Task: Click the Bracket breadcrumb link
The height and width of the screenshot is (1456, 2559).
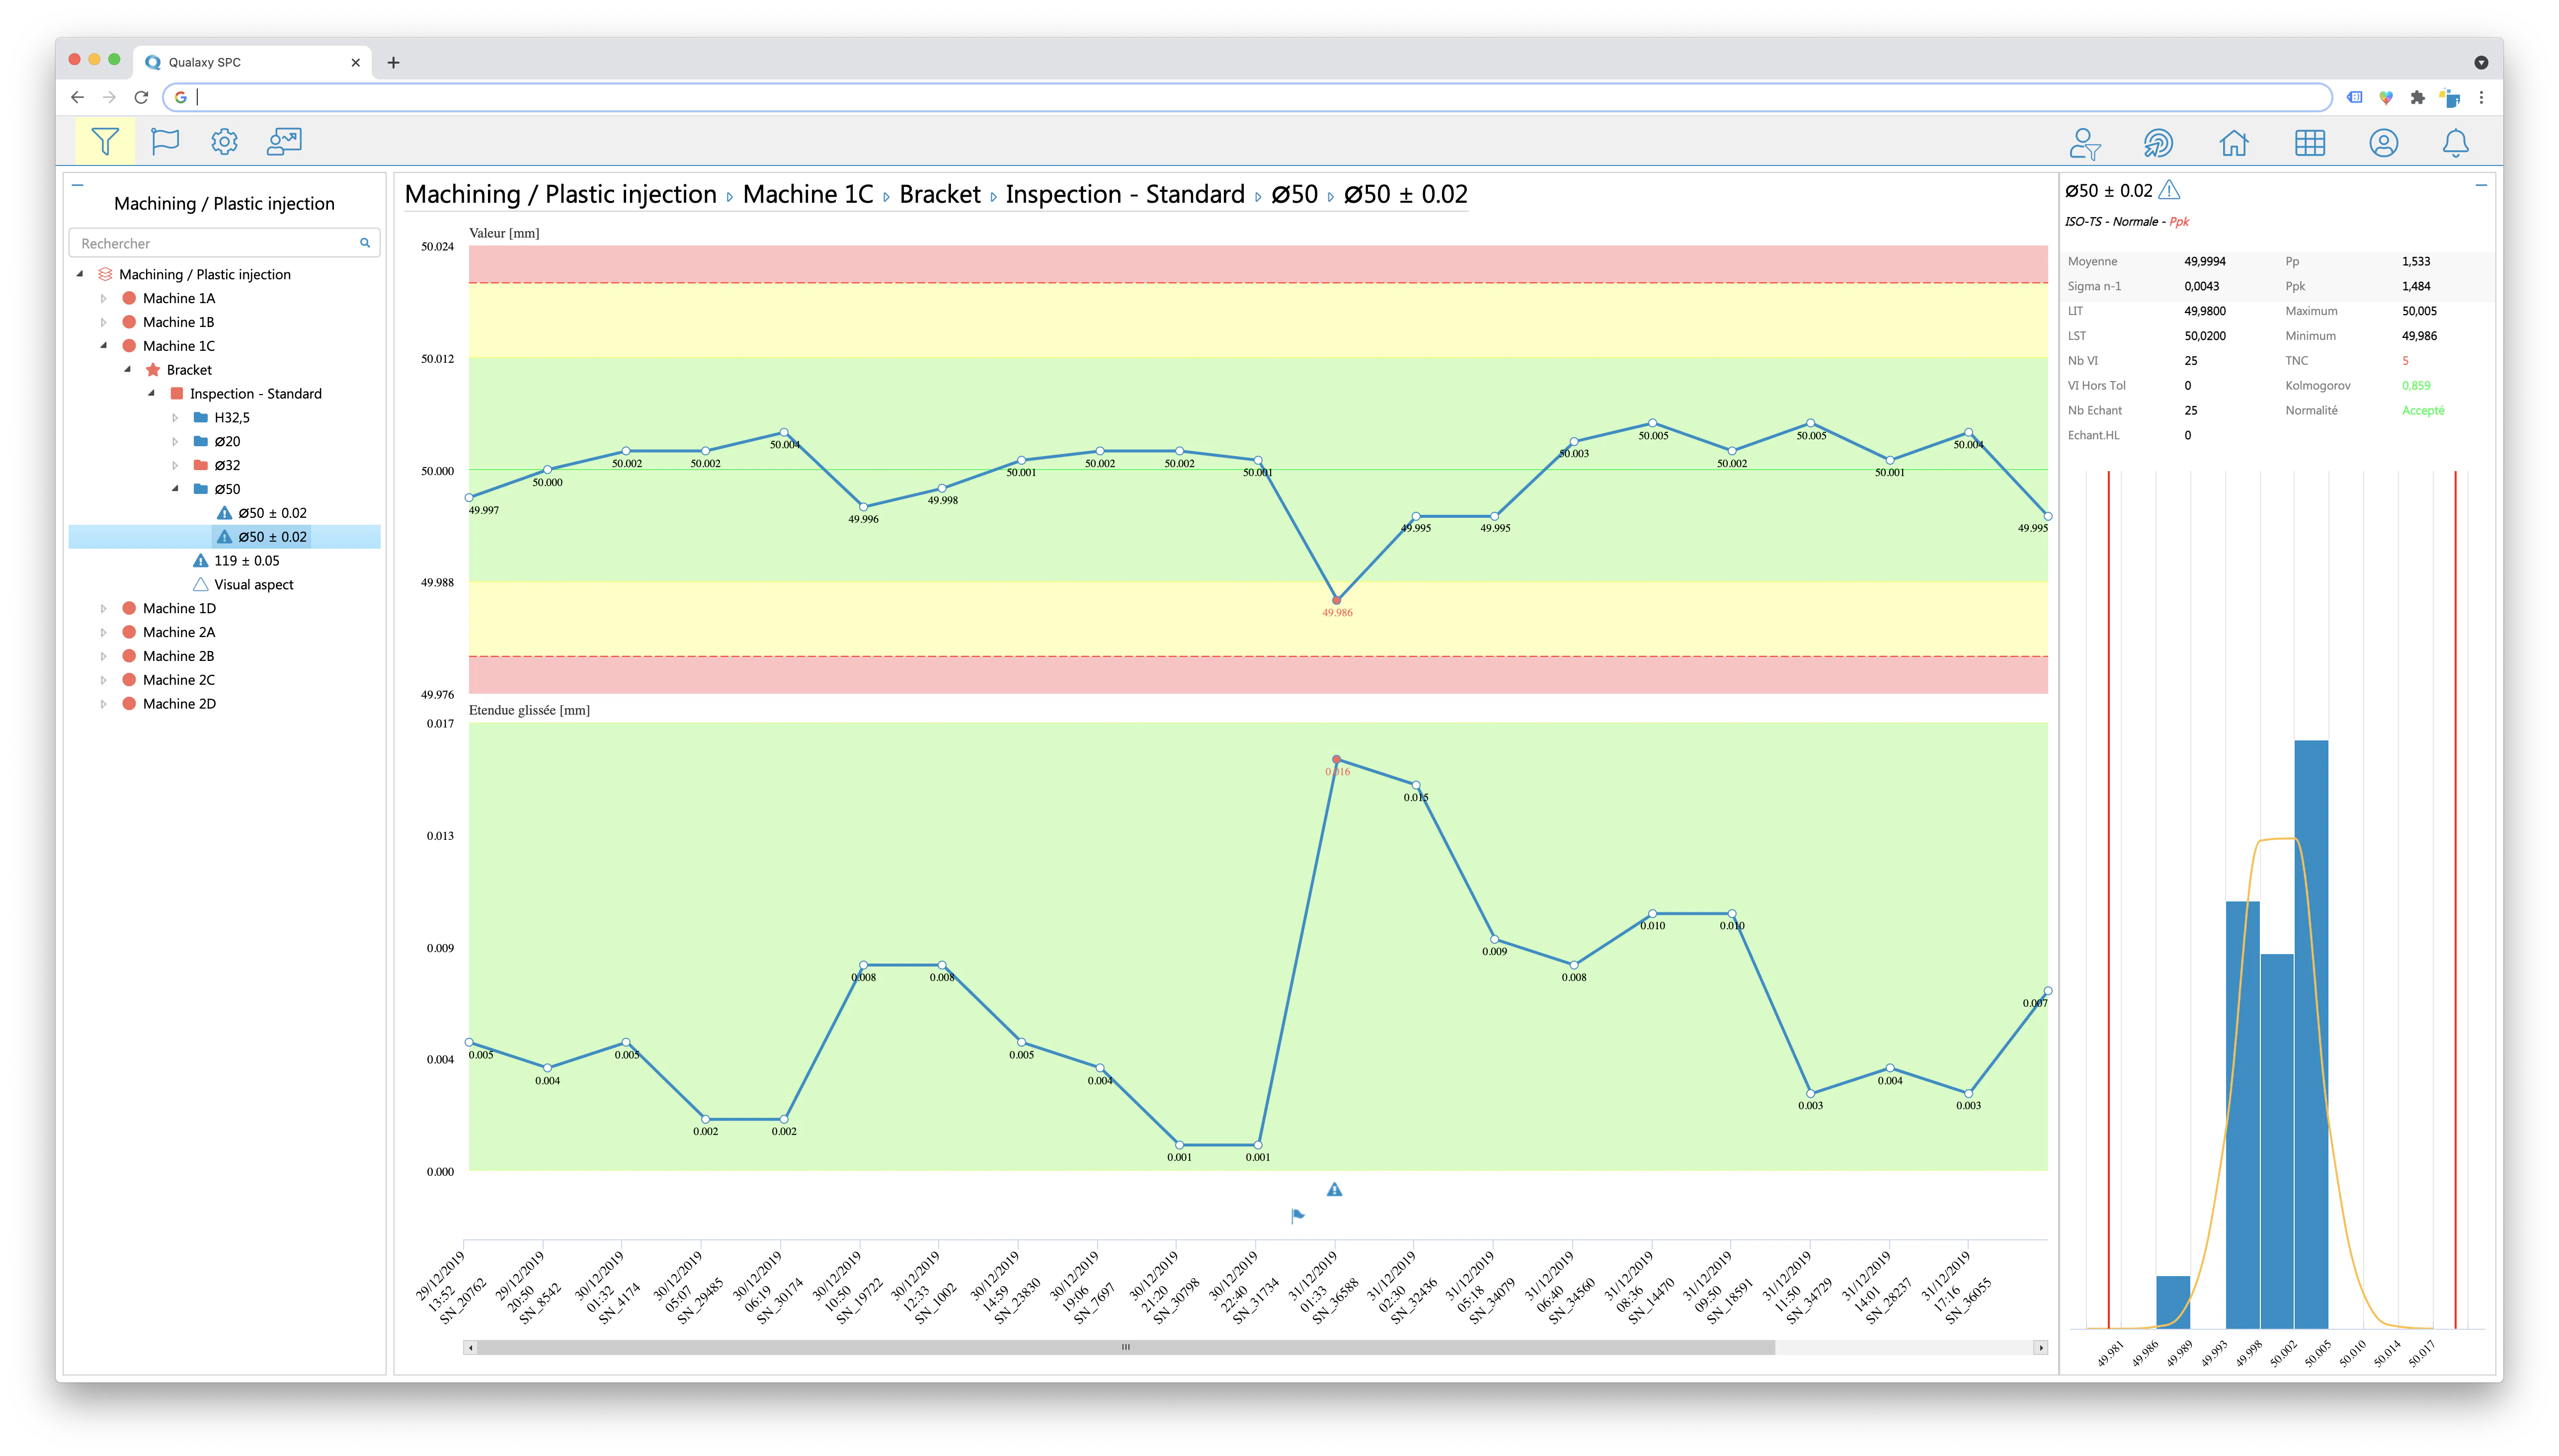Action: point(939,194)
